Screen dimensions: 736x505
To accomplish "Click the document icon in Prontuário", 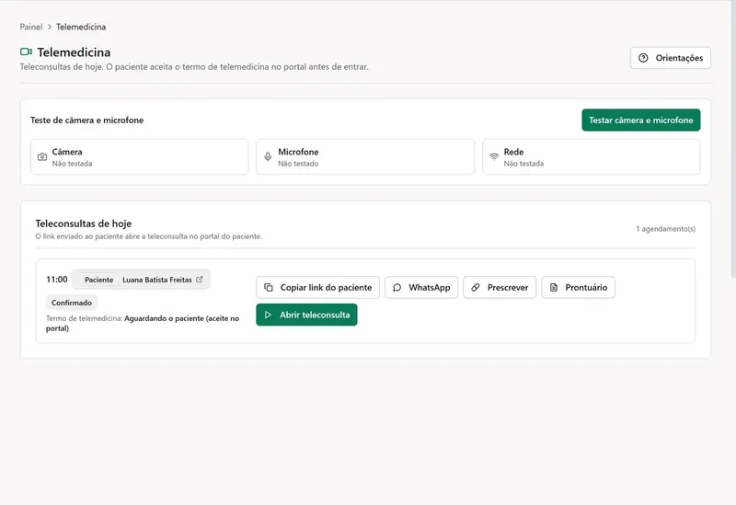I will point(554,287).
